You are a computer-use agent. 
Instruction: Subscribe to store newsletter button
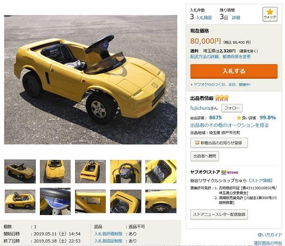(219, 215)
